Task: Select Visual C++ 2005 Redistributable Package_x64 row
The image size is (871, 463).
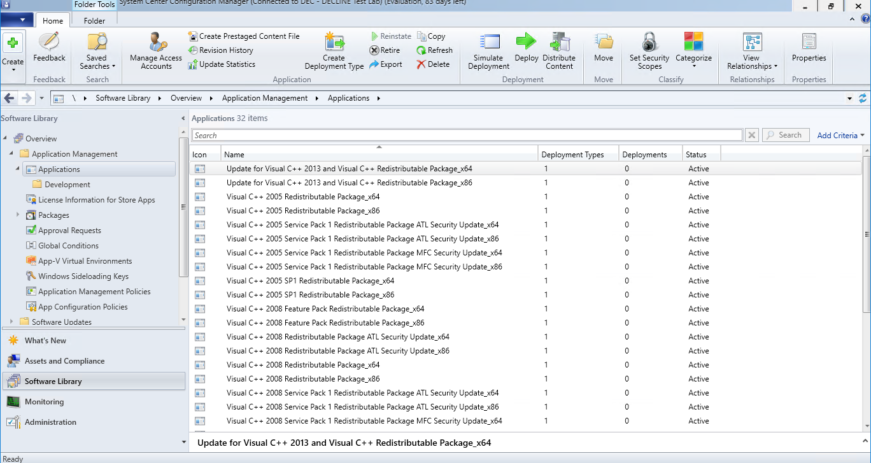Action: coord(526,197)
